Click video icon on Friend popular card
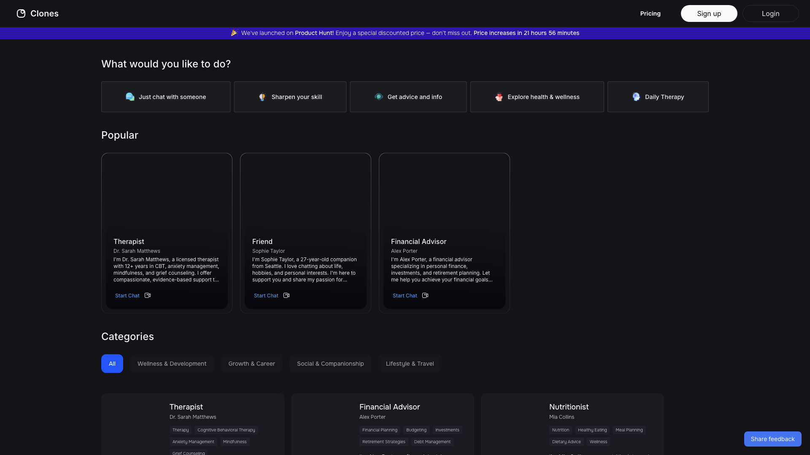The width and height of the screenshot is (810, 455). coord(286,295)
